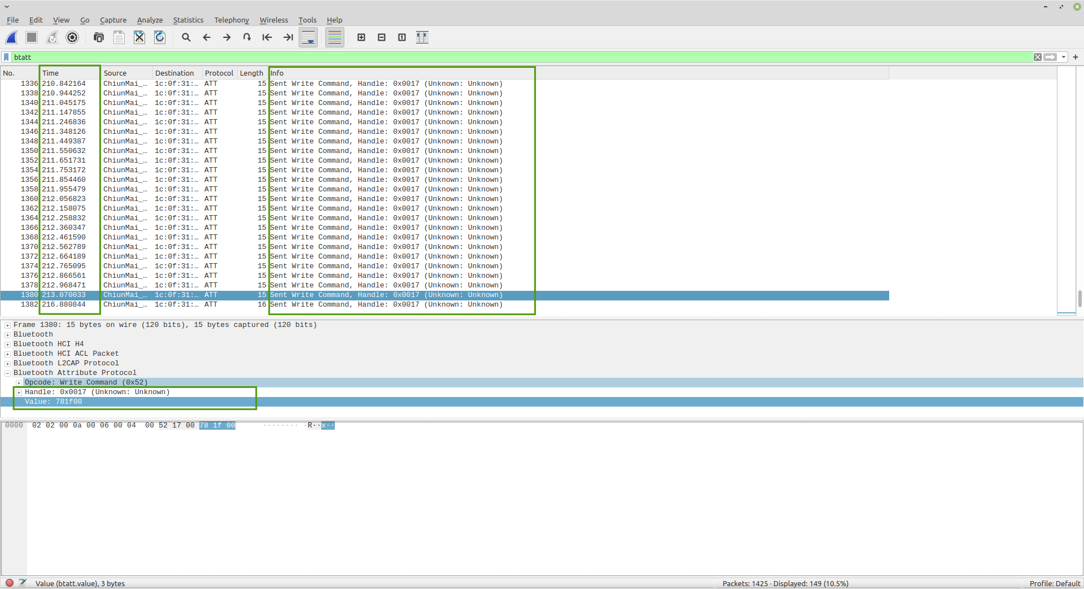Open the Find Packet search tool
The height and width of the screenshot is (589, 1084).
(186, 37)
